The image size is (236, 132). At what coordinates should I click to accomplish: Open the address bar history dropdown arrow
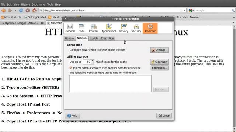(184, 11)
